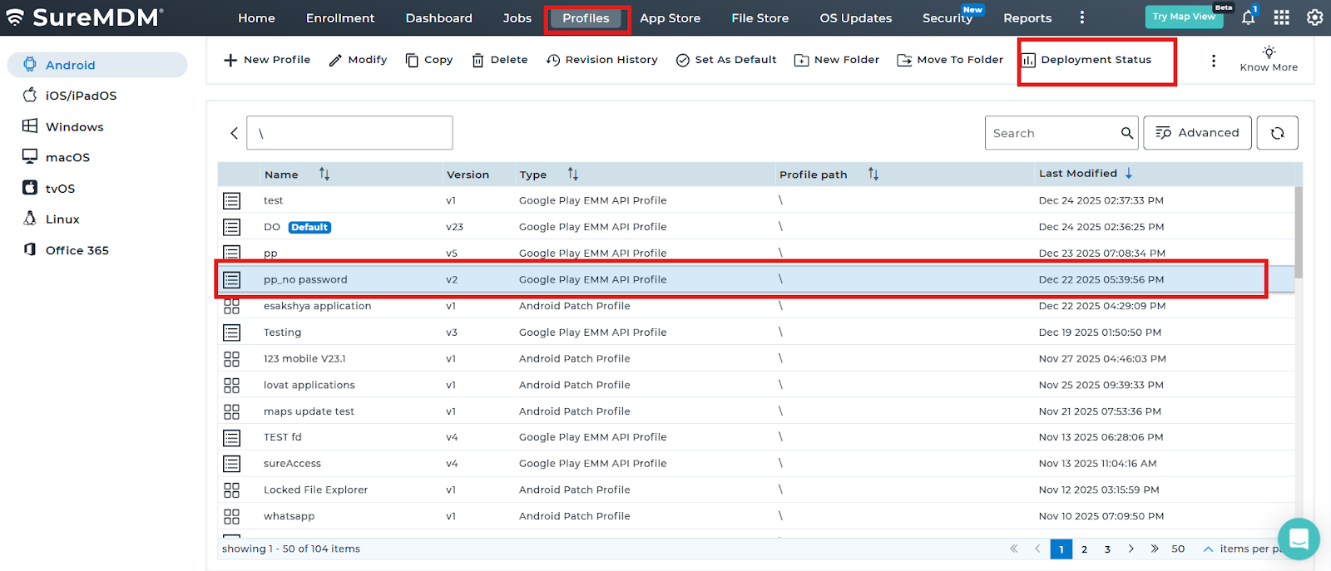The height and width of the screenshot is (571, 1331).
Task: Click the back arrow beside path field
Action: click(234, 133)
